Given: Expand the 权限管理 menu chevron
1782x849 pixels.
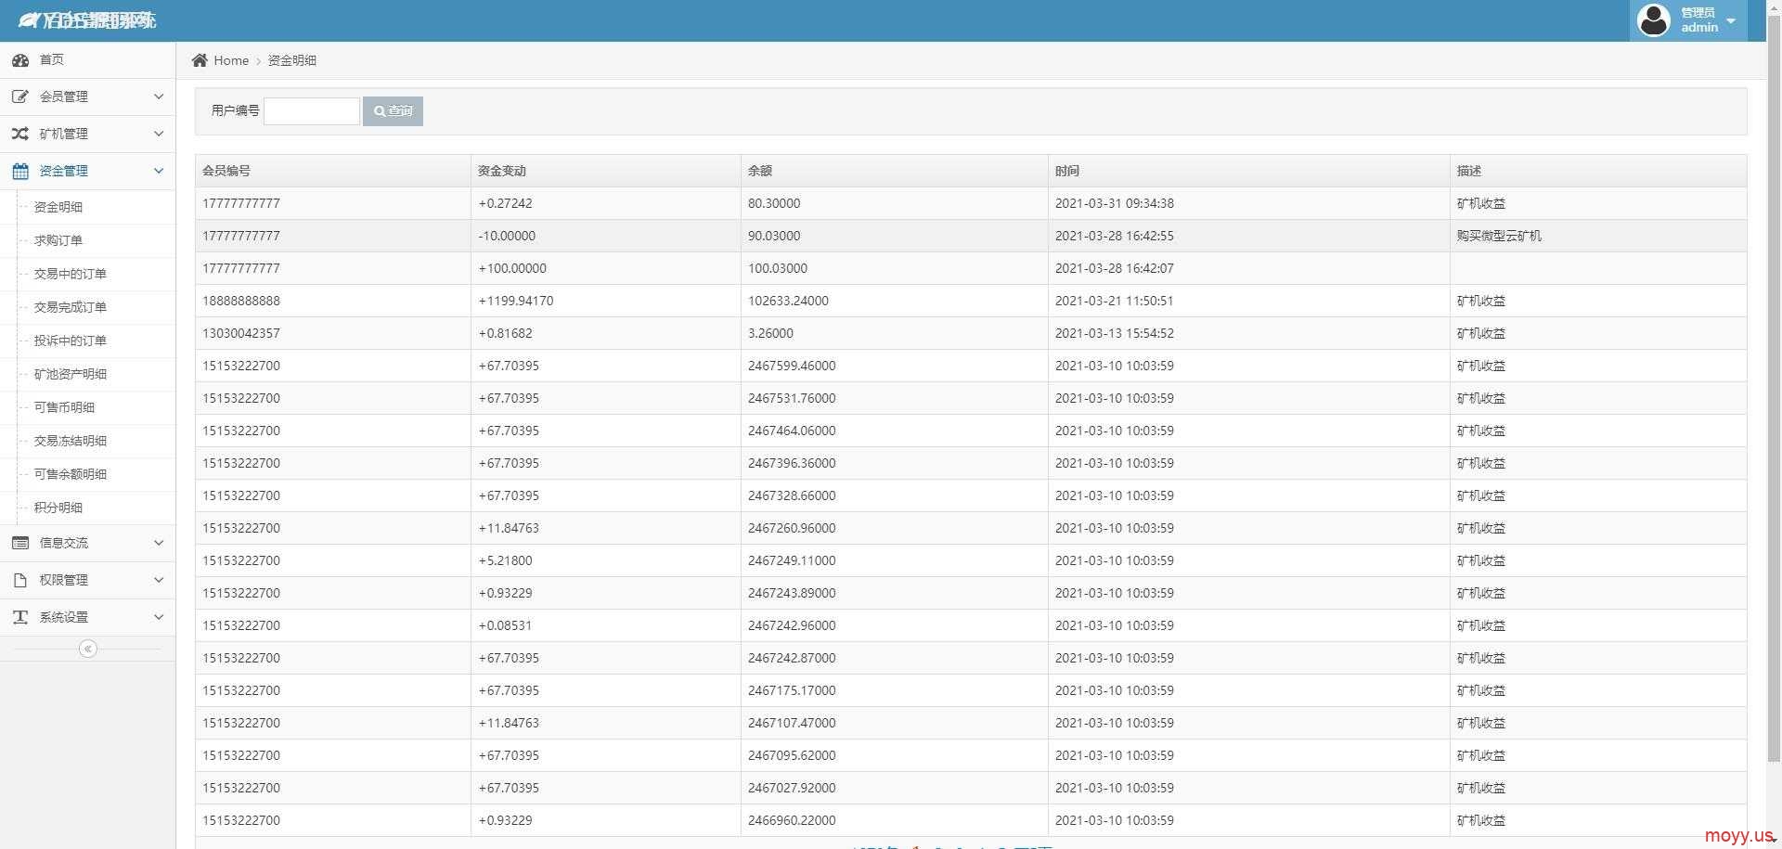Looking at the screenshot, I should click(x=159, y=580).
